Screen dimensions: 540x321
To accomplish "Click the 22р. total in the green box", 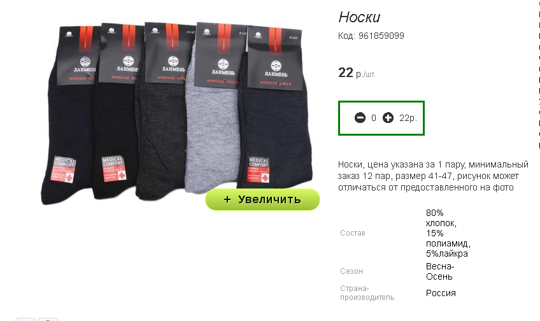I will click(408, 118).
